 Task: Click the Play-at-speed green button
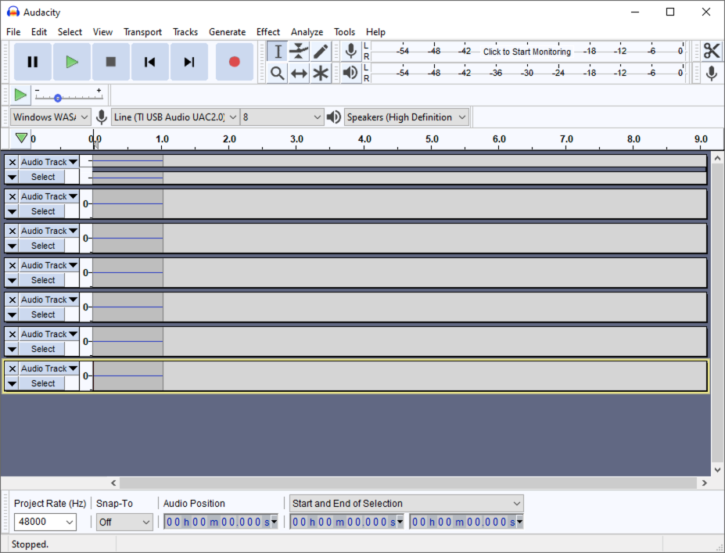pyautogui.click(x=20, y=95)
